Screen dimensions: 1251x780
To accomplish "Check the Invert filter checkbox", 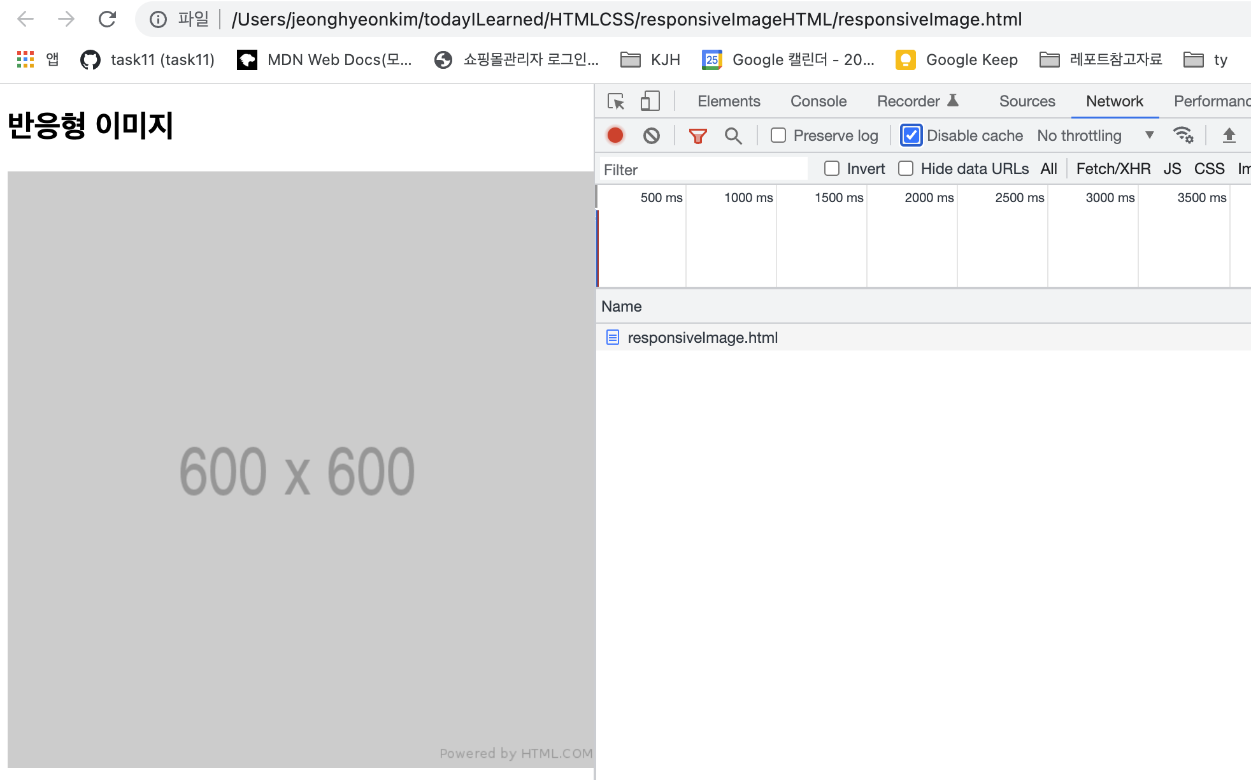I will coord(832,169).
